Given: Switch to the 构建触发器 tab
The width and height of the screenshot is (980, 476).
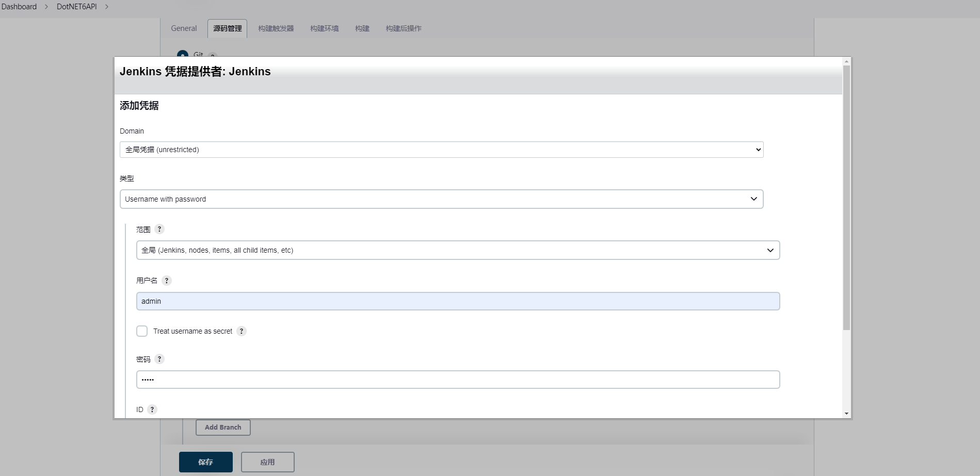Looking at the screenshot, I should pyautogui.click(x=276, y=28).
